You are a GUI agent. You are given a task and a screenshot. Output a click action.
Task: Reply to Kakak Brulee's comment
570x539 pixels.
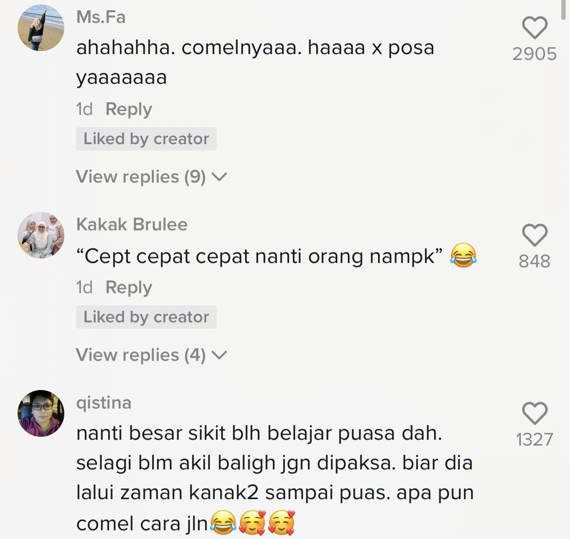point(129,288)
